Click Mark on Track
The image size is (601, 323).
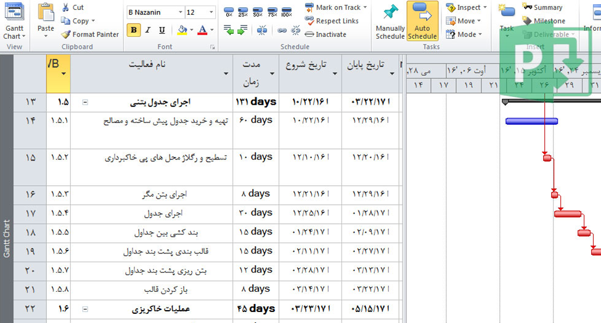pyautogui.click(x=333, y=7)
